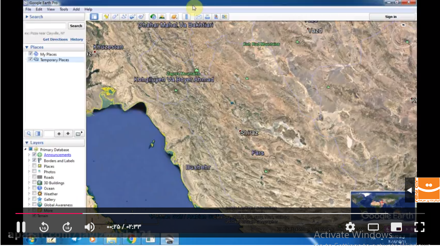This screenshot has width=440, height=246.
Task: Click the Email envelope toolbar icon
Action: [x=198, y=16]
